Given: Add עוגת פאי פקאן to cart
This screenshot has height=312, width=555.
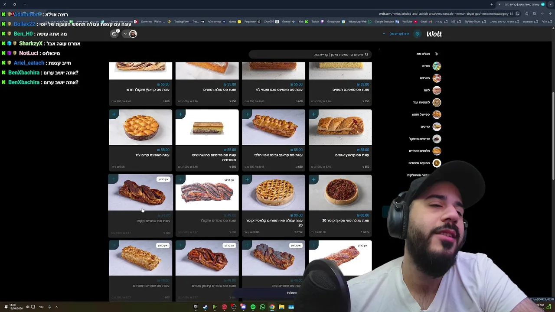Looking at the screenshot, I should coord(313,179).
